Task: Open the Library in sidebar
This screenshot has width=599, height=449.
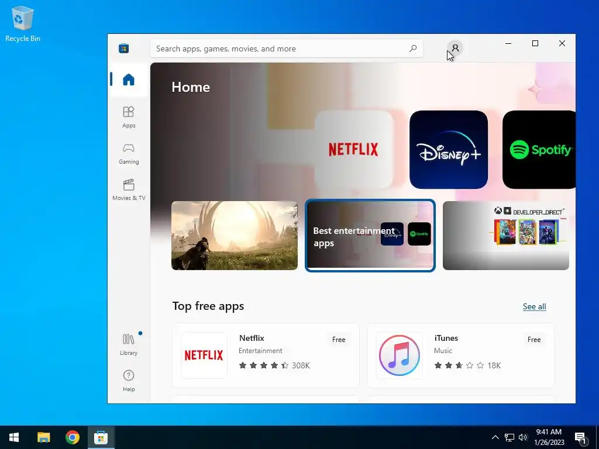Action: click(129, 344)
